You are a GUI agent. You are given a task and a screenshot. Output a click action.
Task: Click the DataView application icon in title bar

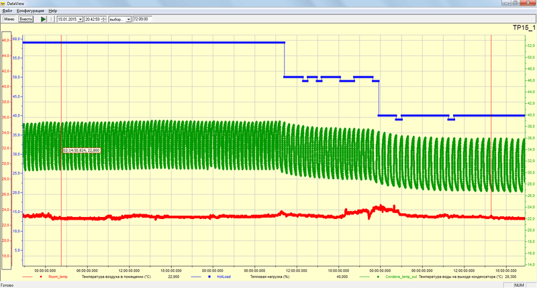pos(4,3)
